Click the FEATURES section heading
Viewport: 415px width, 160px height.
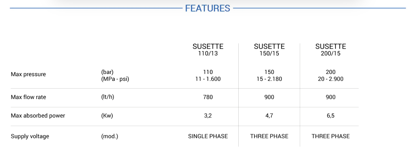point(207,8)
